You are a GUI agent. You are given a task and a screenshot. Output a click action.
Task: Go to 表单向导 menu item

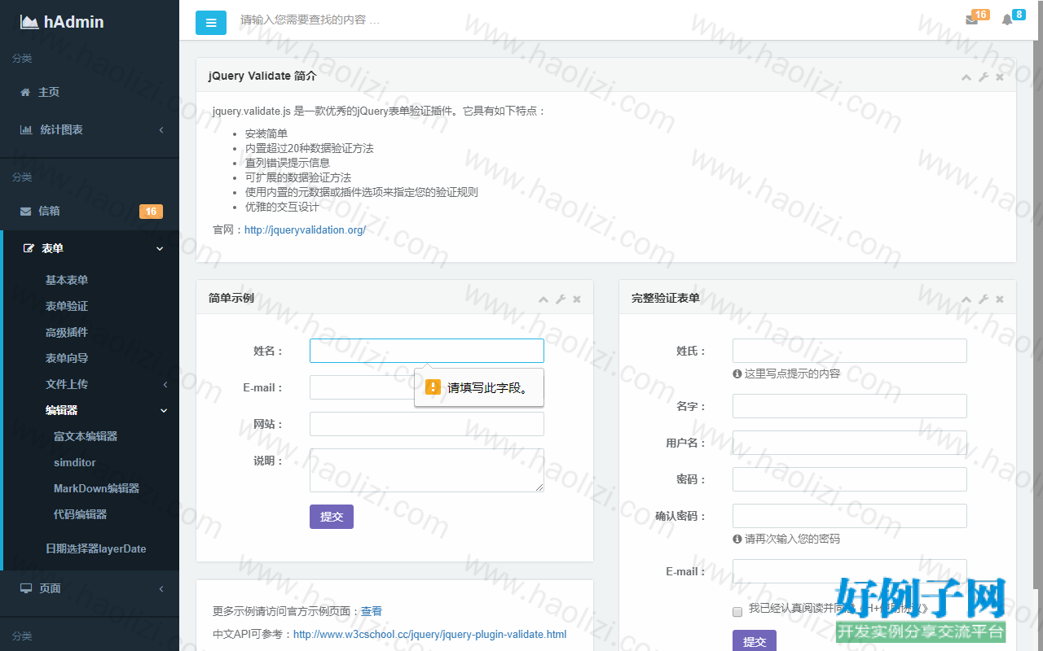pyautogui.click(x=67, y=358)
